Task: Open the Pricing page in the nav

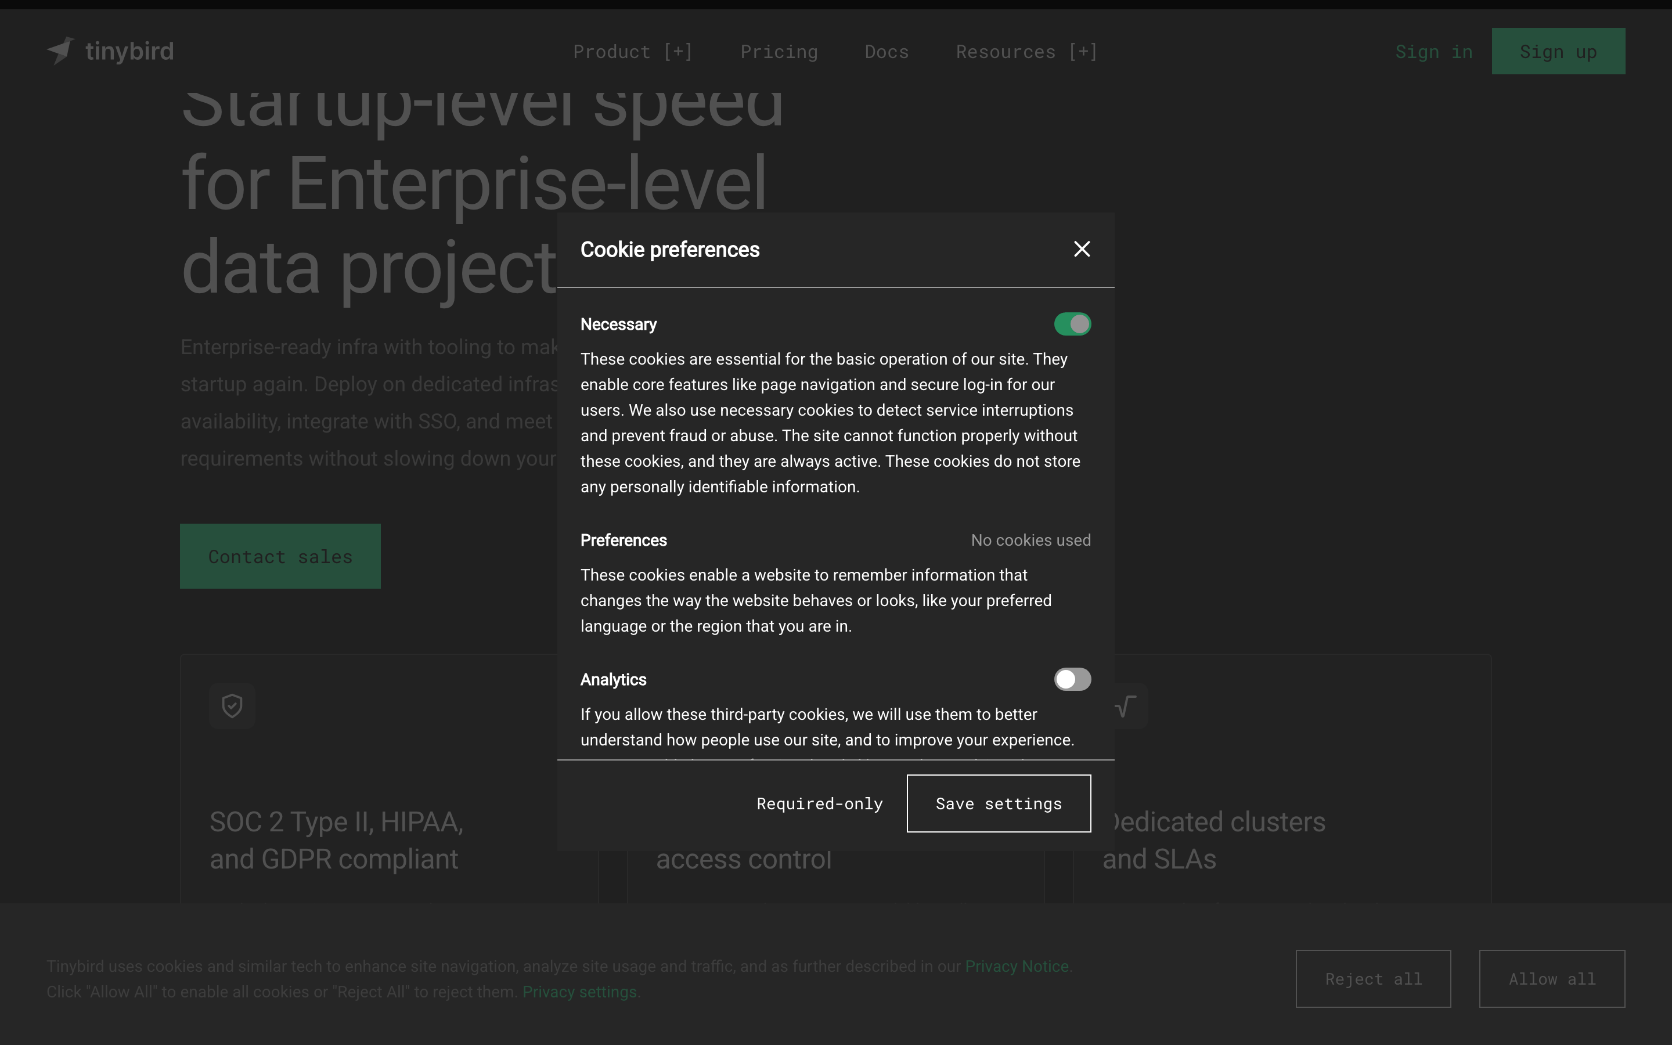Action: pyautogui.click(x=779, y=52)
